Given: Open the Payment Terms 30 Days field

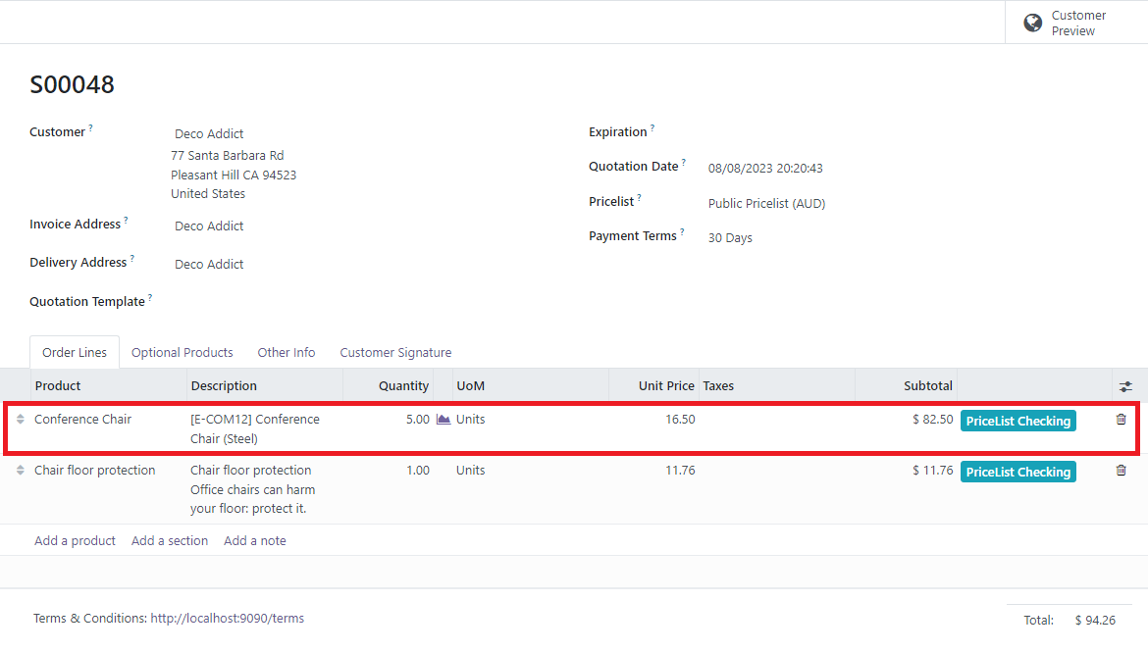Looking at the screenshot, I should pos(730,238).
